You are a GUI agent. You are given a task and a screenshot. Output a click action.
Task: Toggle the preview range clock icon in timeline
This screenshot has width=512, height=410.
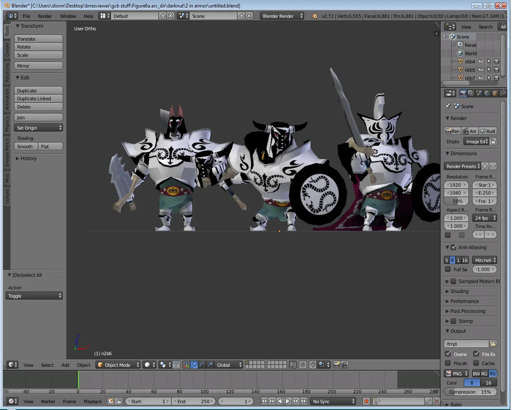click(x=111, y=401)
